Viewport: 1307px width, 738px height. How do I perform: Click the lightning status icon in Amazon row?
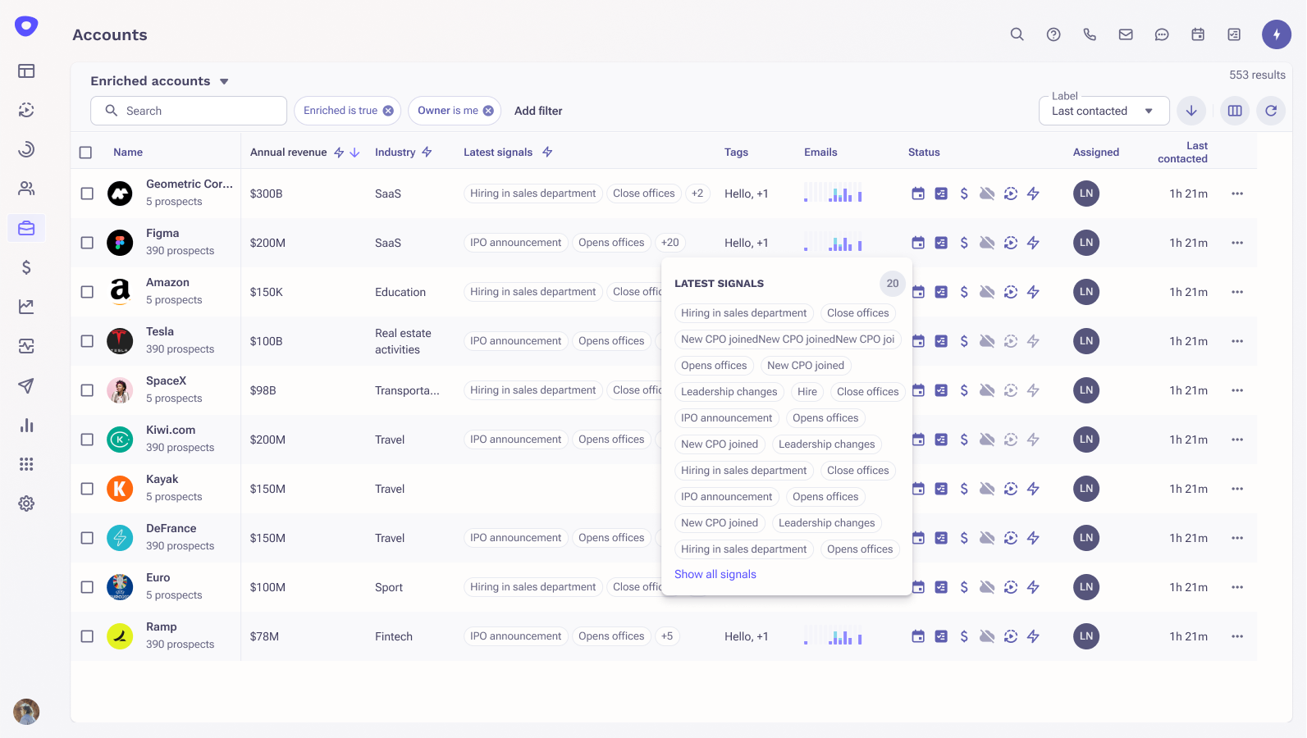pos(1033,292)
